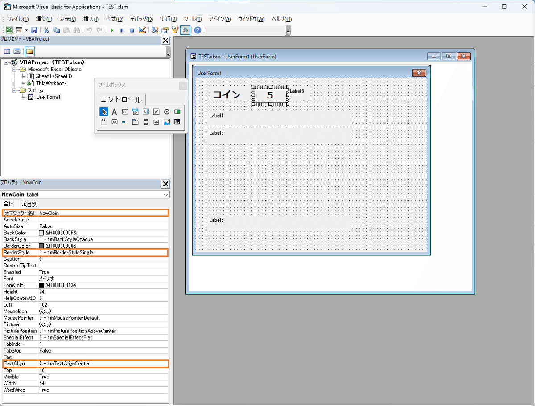Pick the CommandButton control in Toolbox
Viewport: 535px width, 406px height.
pyautogui.click(x=114, y=122)
